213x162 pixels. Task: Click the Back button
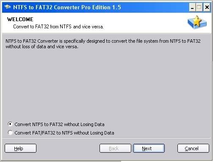tap(115, 148)
